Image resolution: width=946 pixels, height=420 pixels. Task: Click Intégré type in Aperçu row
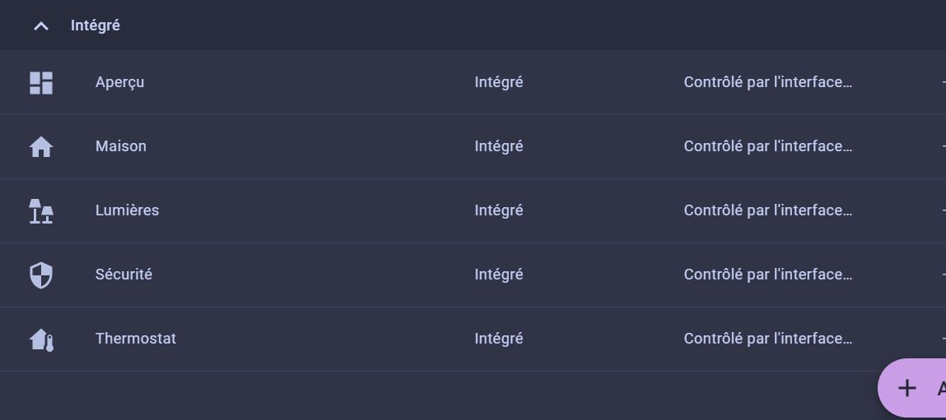click(x=499, y=82)
